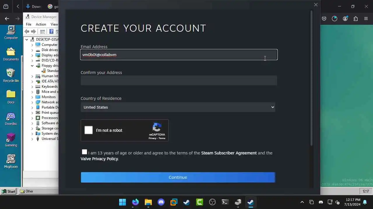
Task: Click the Windows 11 Start logo
Action: click(x=123, y=202)
